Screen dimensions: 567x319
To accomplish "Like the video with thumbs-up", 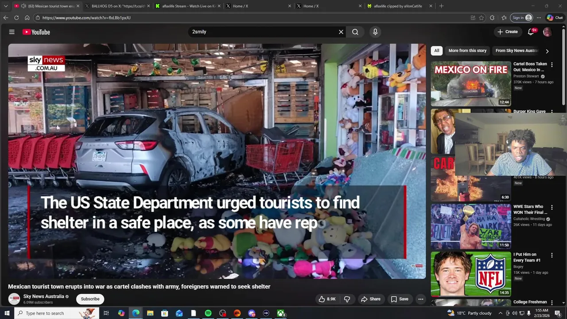I will click(x=327, y=299).
